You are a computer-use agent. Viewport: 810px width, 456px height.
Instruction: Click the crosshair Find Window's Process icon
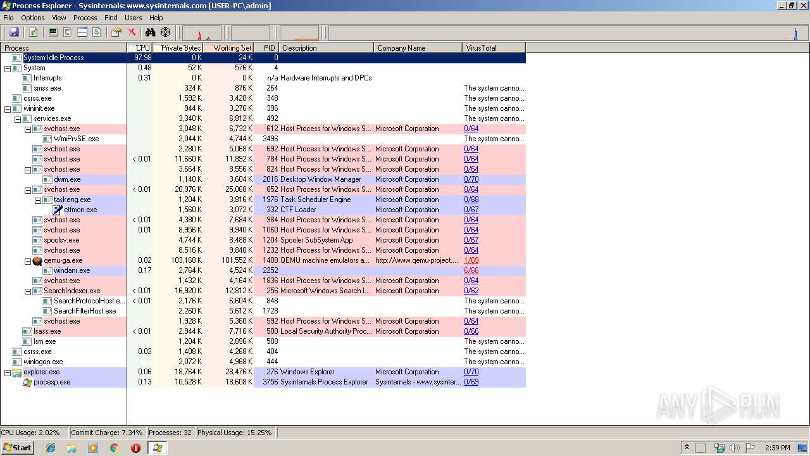pos(166,32)
